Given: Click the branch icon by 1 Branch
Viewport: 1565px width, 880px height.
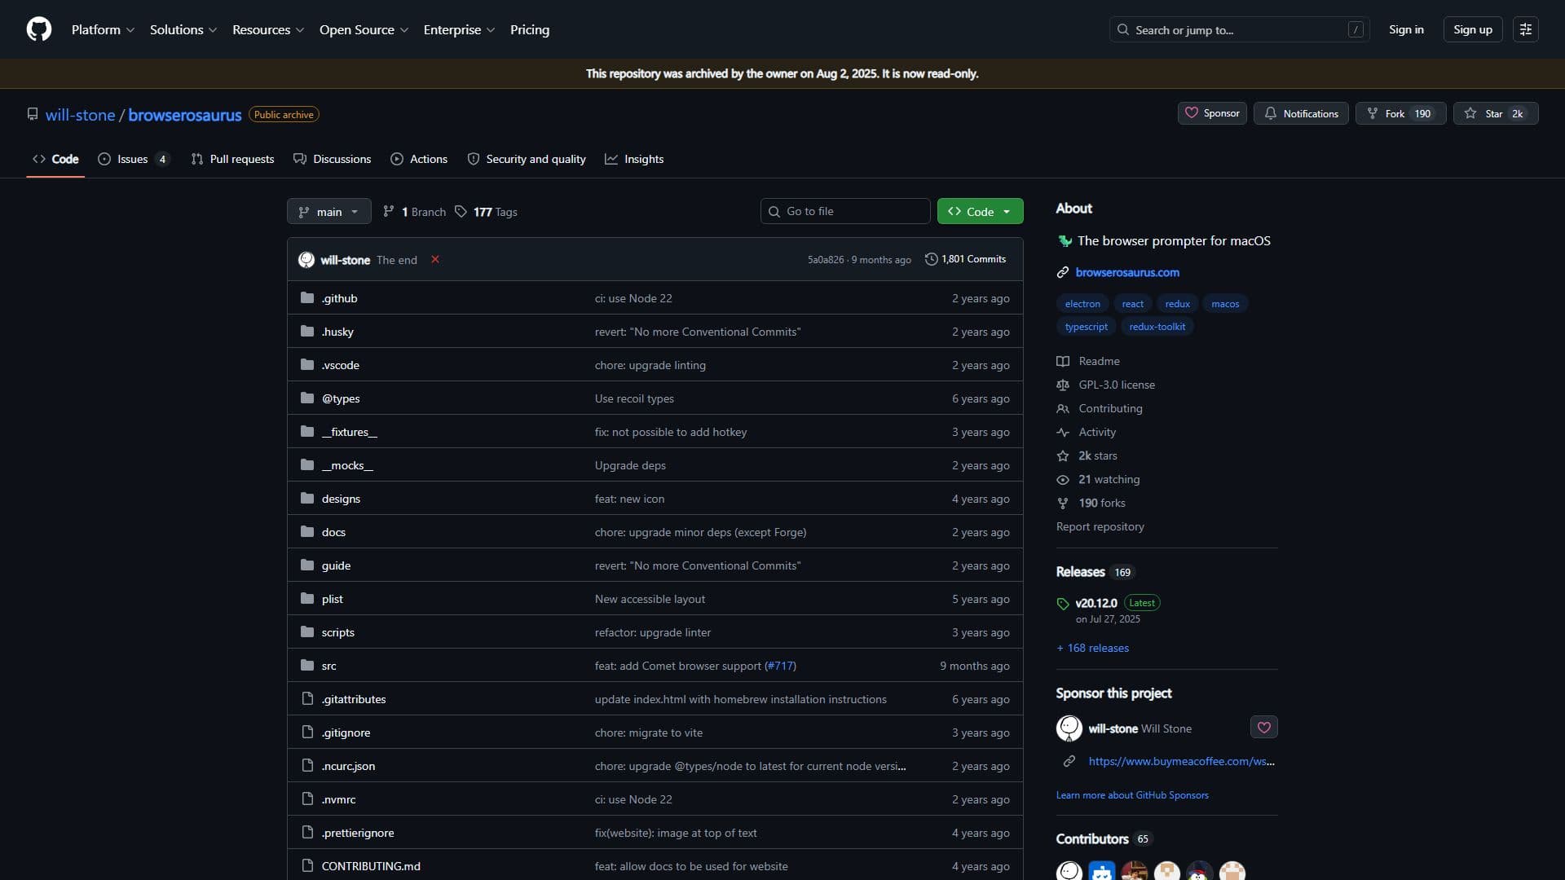Looking at the screenshot, I should (x=389, y=211).
